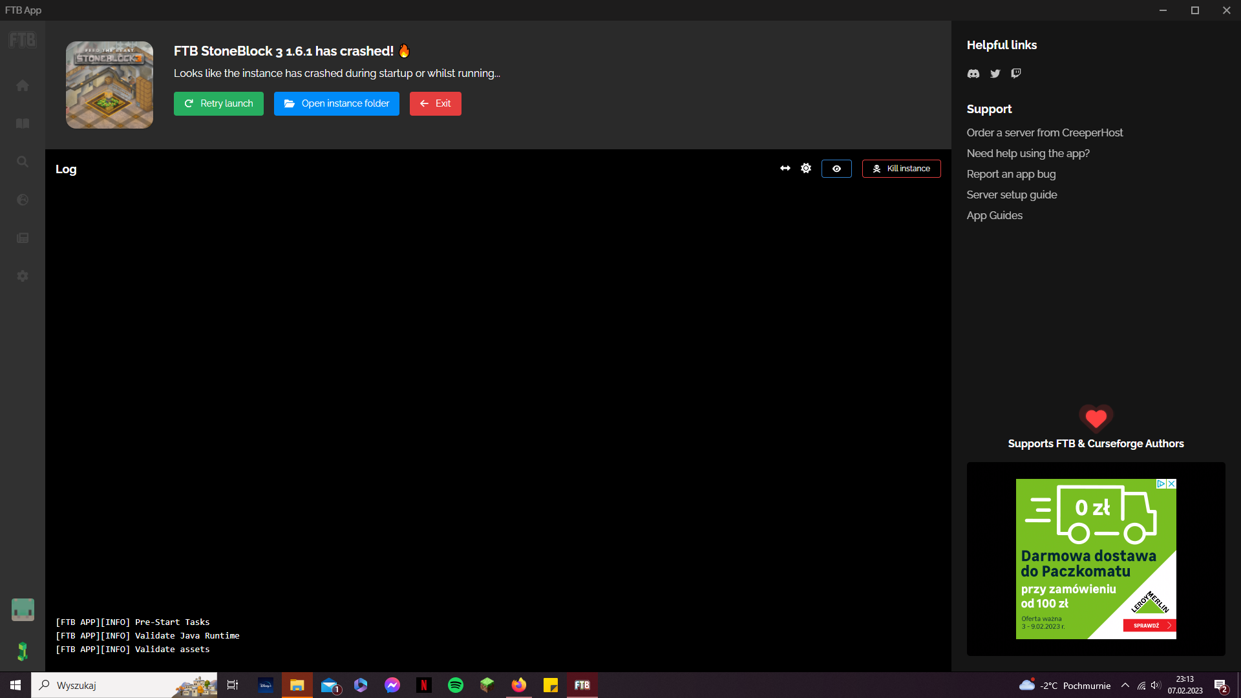The image size is (1241, 698).
Task: Go to Home in sidebar
Action: 23,85
